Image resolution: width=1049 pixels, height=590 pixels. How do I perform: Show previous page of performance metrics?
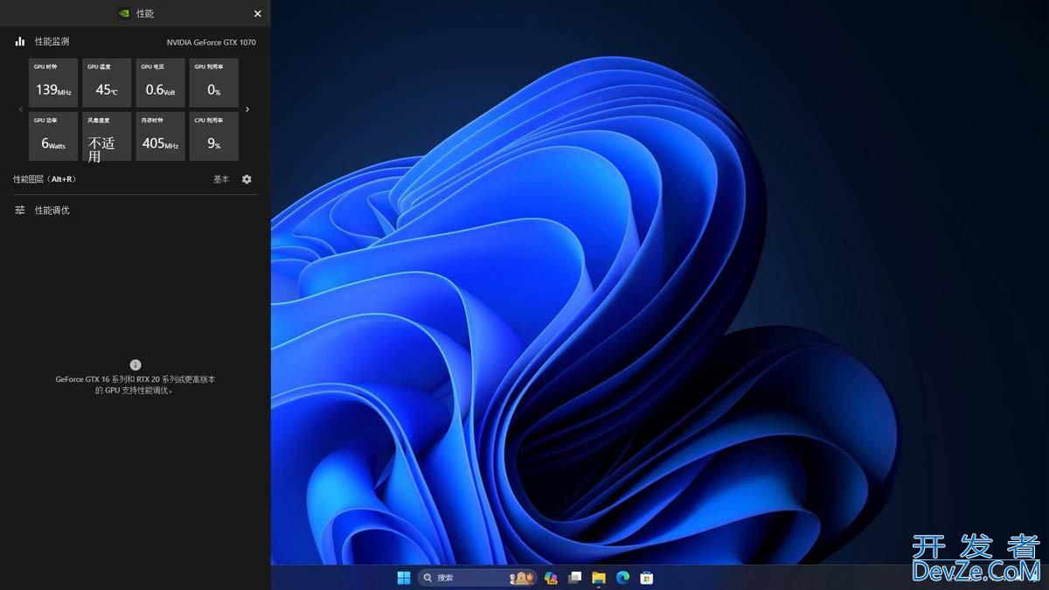21,109
